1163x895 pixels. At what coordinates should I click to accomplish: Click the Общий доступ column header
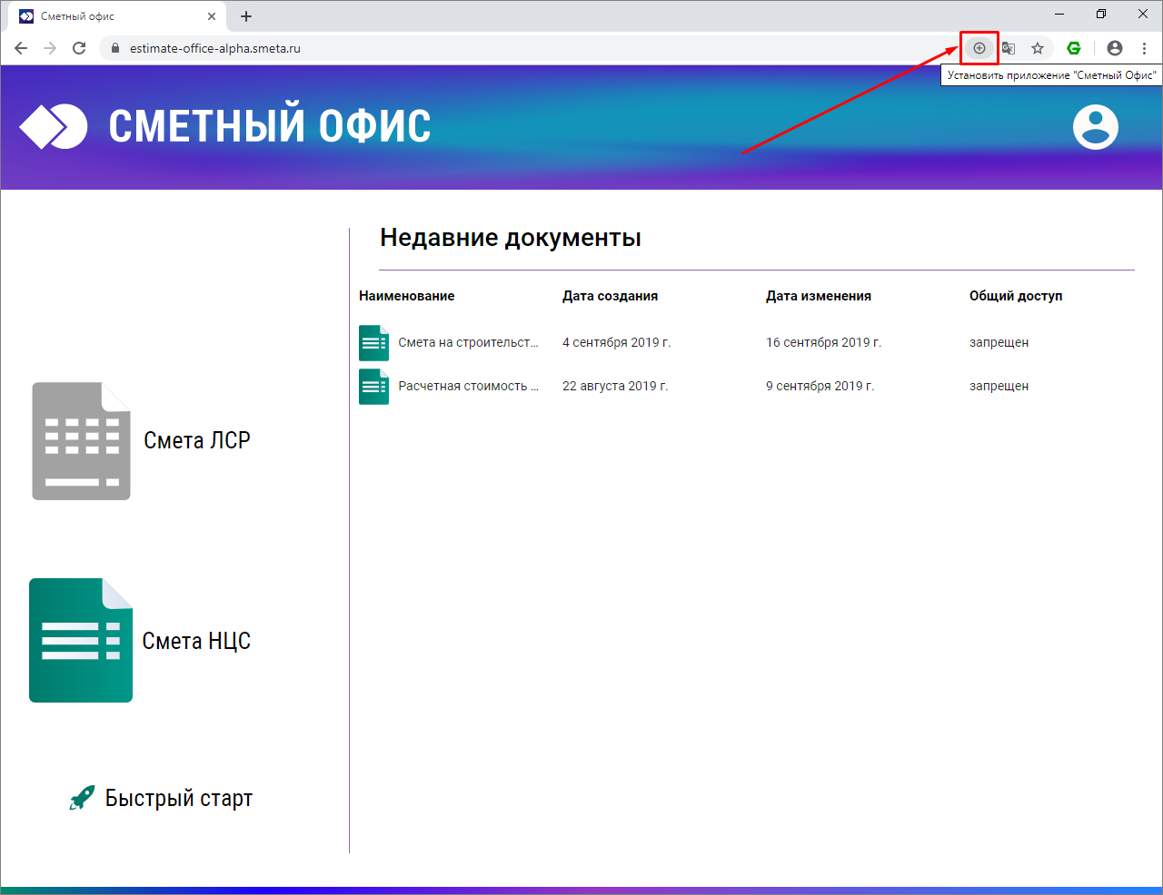pyautogui.click(x=1016, y=296)
